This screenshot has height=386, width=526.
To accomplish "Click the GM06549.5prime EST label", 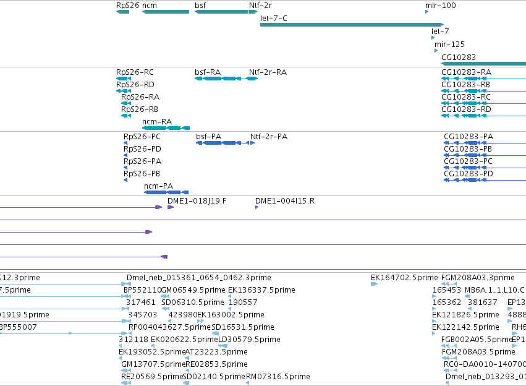I will coord(193,290).
